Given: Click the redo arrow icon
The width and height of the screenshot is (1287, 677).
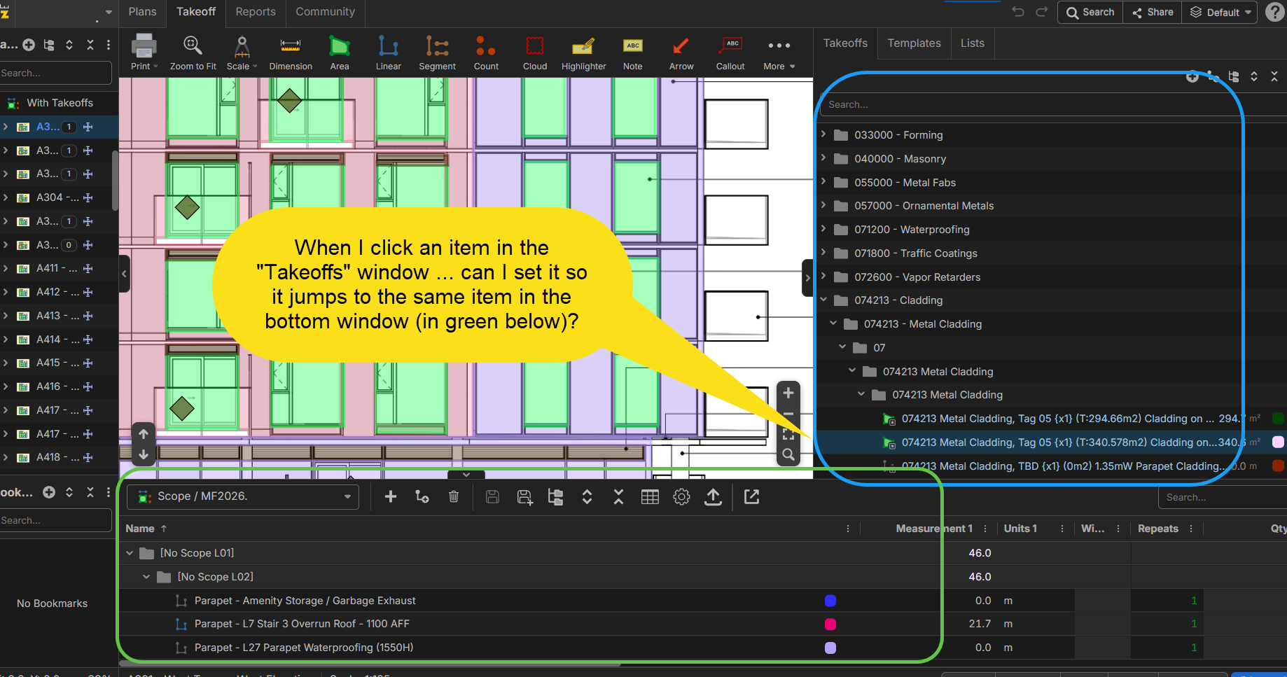Looking at the screenshot, I should 1042,12.
